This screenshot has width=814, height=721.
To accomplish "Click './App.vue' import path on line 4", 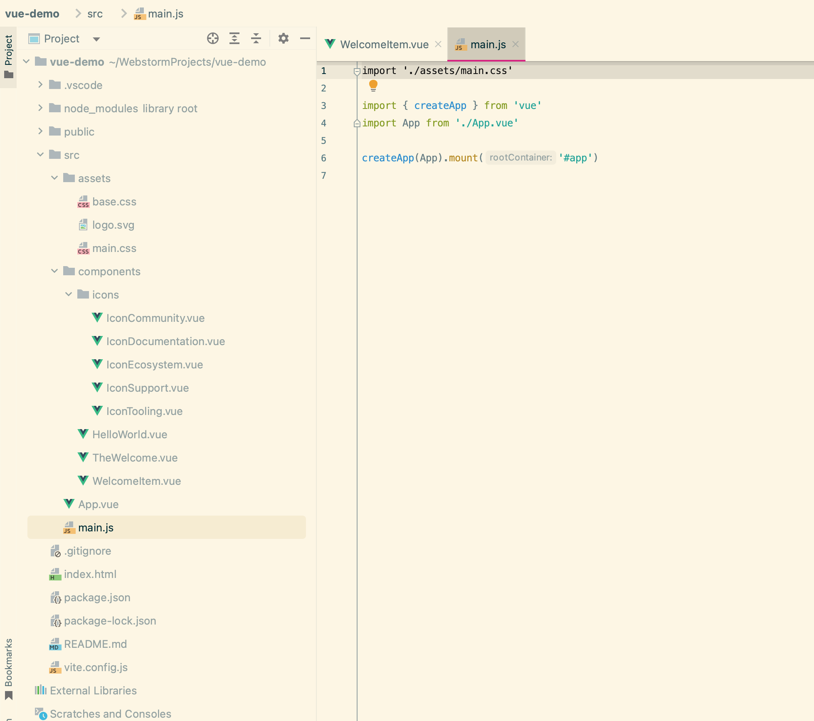I will (487, 123).
